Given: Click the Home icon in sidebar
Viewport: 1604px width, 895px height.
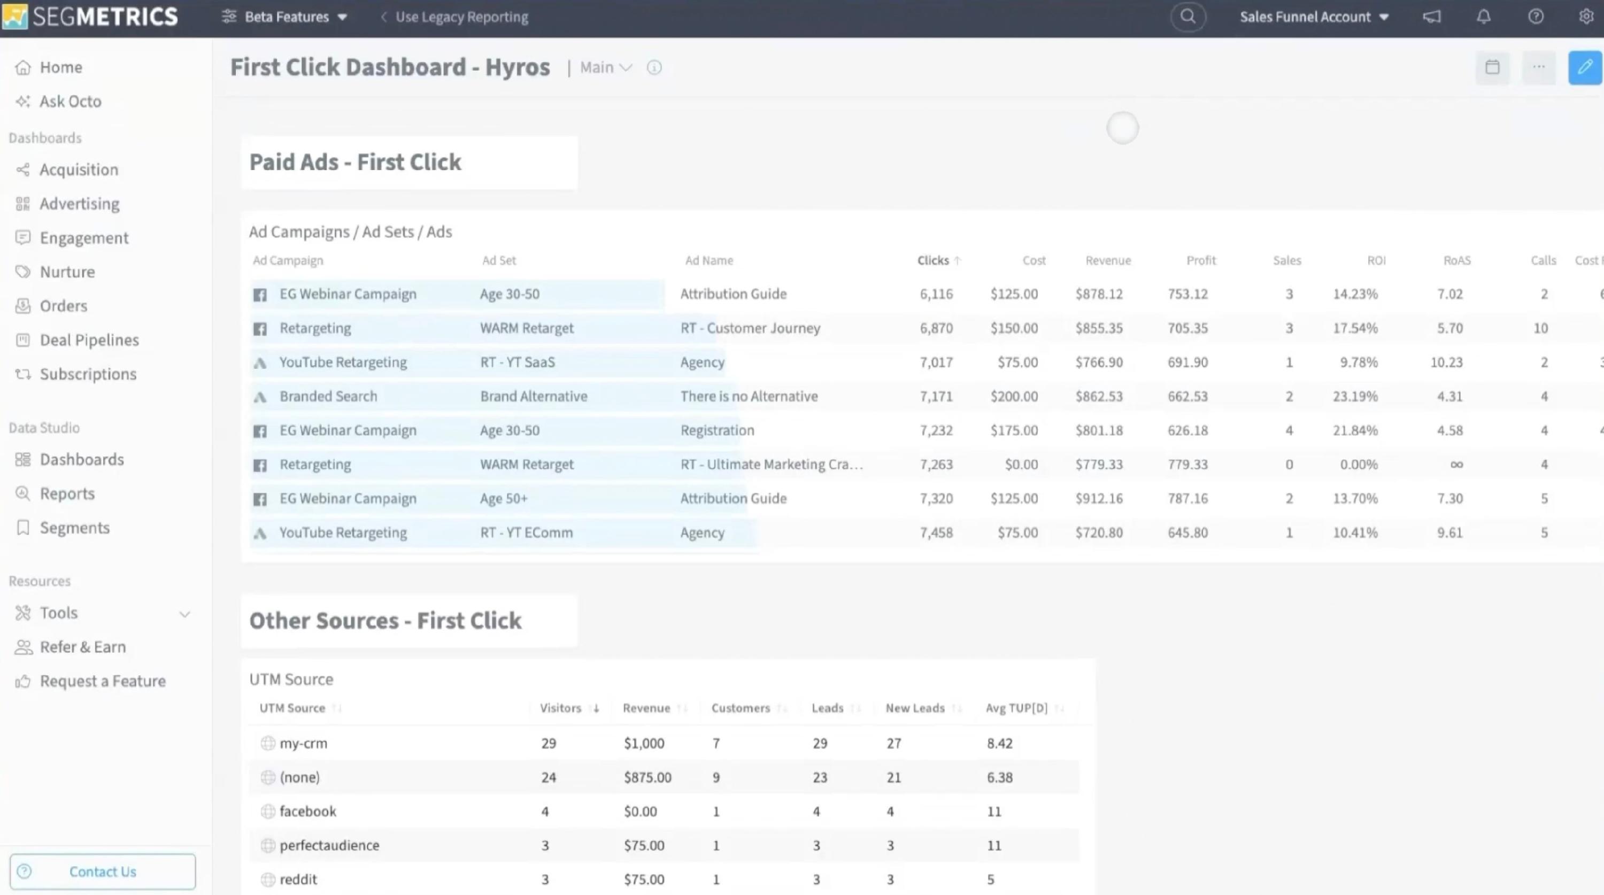Looking at the screenshot, I should (x=23, y=67).
